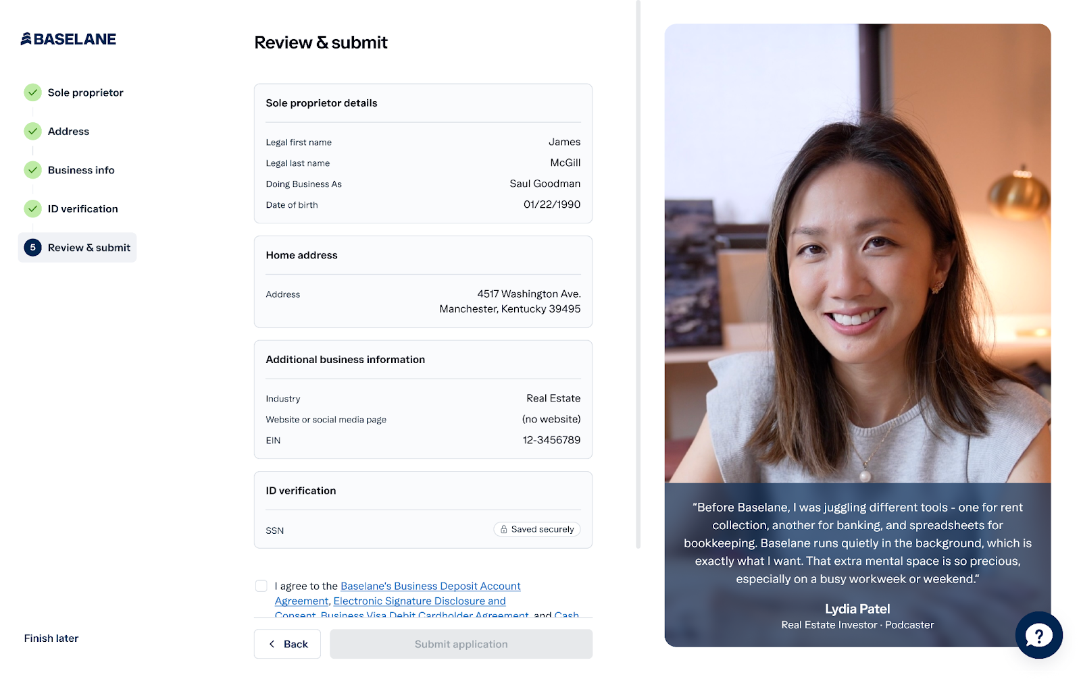Click the Website or social media page label
Image resolution: width=1081 pixels, height=683 pixels.
coord(326,420)
